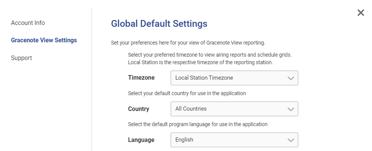Click the bold Timezone field label
Screen dimensions: 372x151
tap(141, 78)
